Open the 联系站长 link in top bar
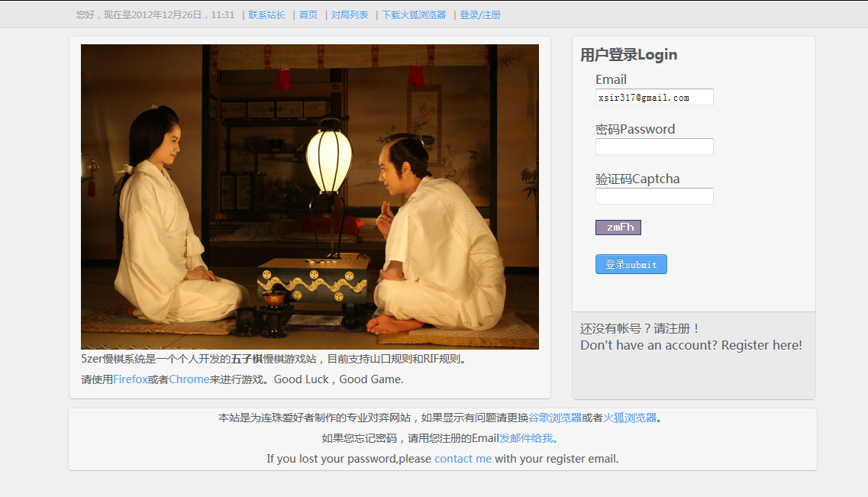Image resolution: width=868 pixels, height=497 pixels. 267,15
